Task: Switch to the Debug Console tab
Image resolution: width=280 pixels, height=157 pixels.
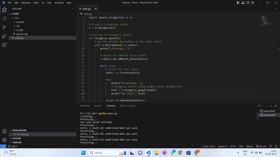Action: (128, 106)
